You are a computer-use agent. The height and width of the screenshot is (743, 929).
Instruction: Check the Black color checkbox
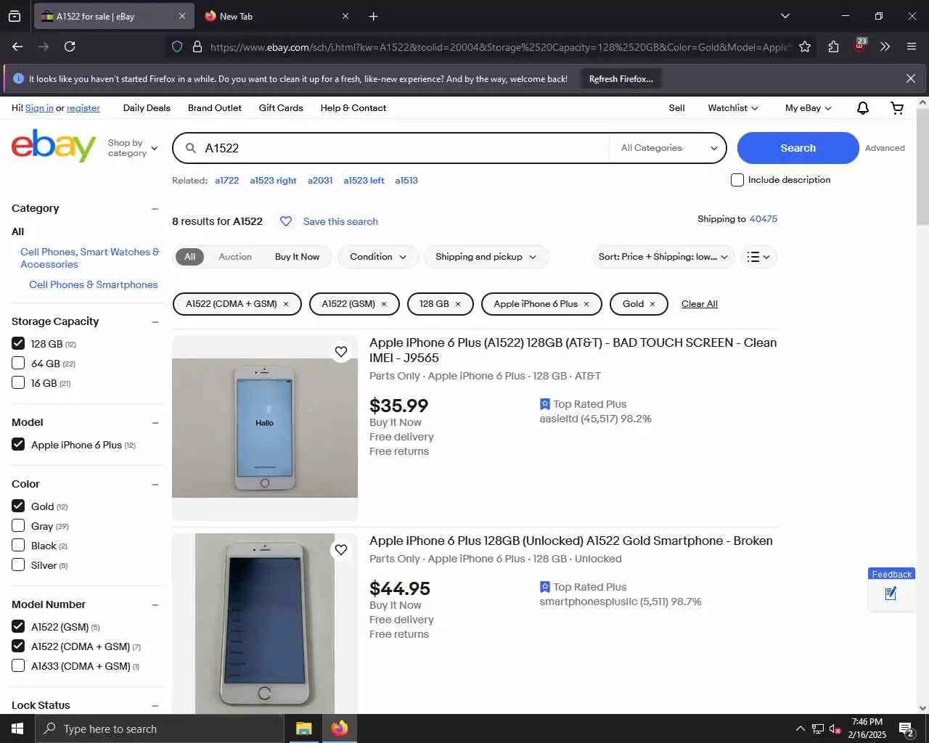18,545
